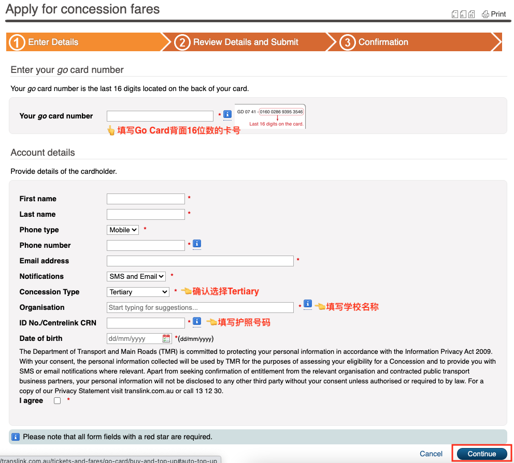The width and height of the screenshot is (514, 463).
Task: Click 'Provide details of the cardholder.' text
Action: point(64,171)
